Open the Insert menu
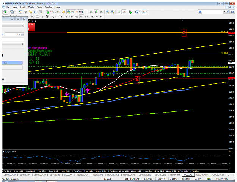Screen dimensions: 237x182 [22, 7]
